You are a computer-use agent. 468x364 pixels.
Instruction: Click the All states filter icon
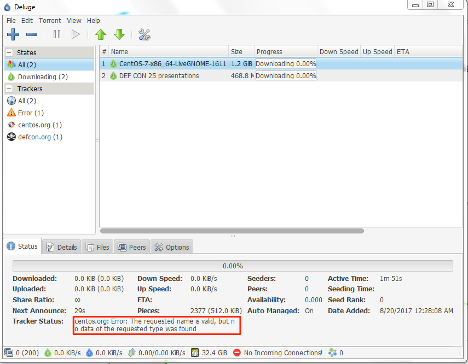pyautogui.click(x=11, y=64)
